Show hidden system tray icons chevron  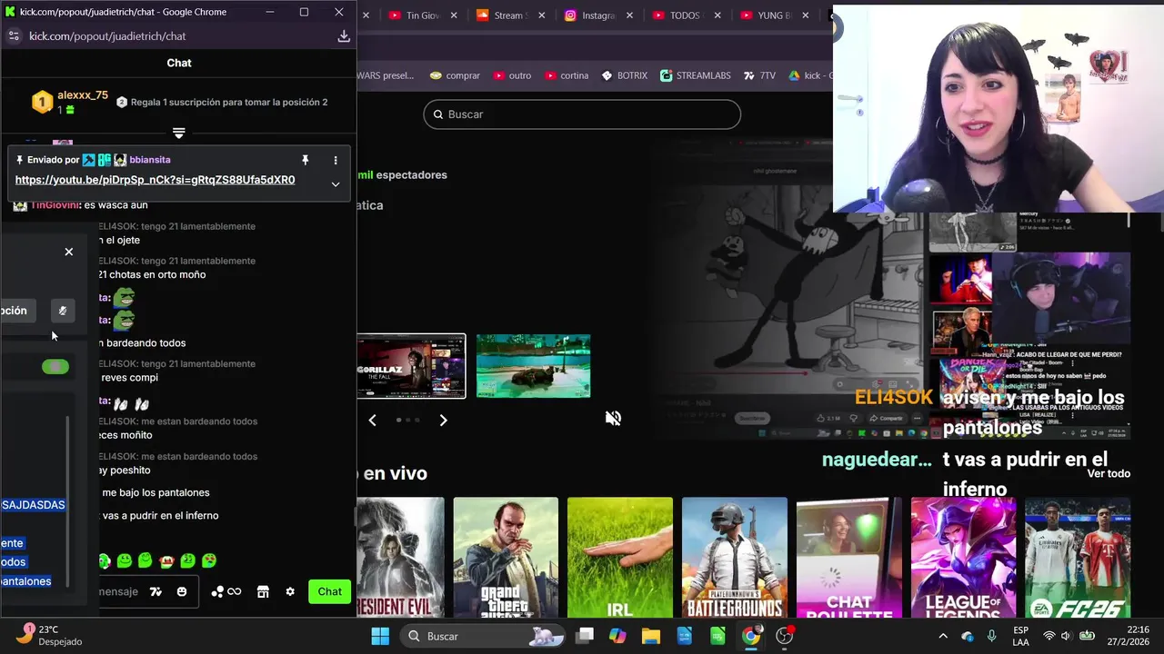coord(943,636)
